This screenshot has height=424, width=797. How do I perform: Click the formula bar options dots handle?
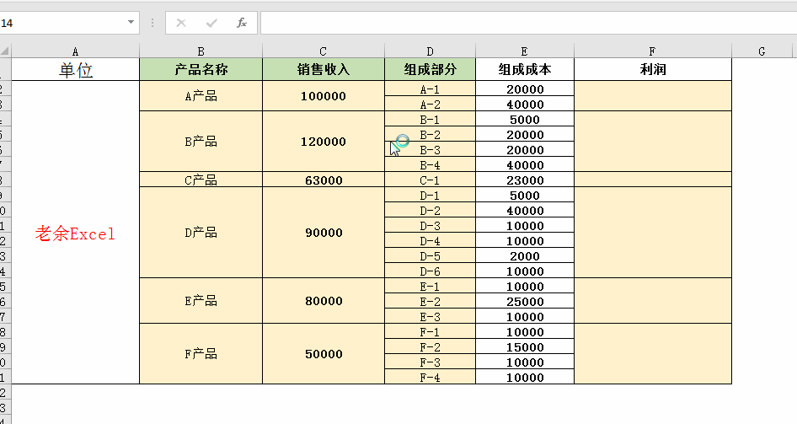pyautogui.click(x=152, y=23)
